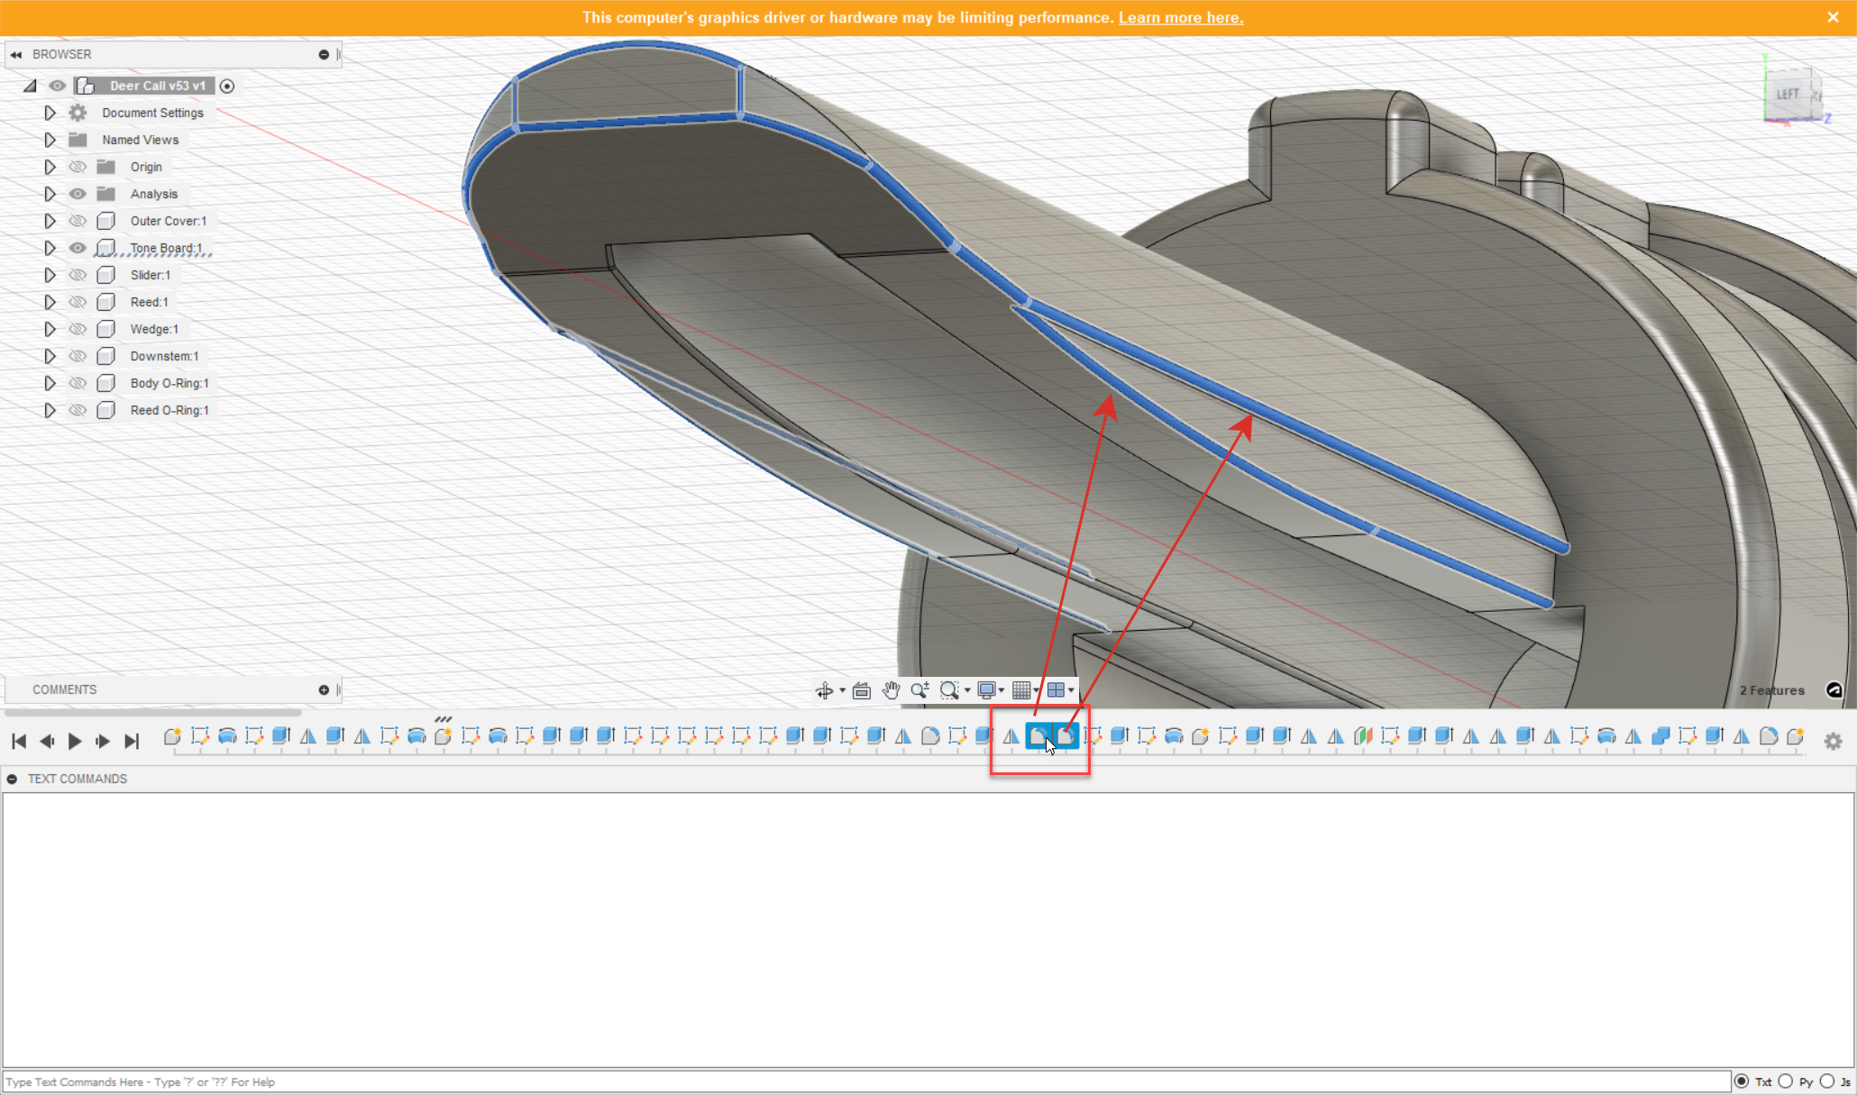Open Display Settings monitor icon
1857x1095 pixels.
[987, 690]
